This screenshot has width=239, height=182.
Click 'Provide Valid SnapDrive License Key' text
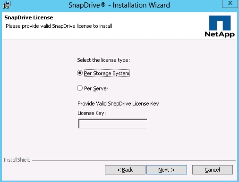pyautogui.click(x=118, y=104)
